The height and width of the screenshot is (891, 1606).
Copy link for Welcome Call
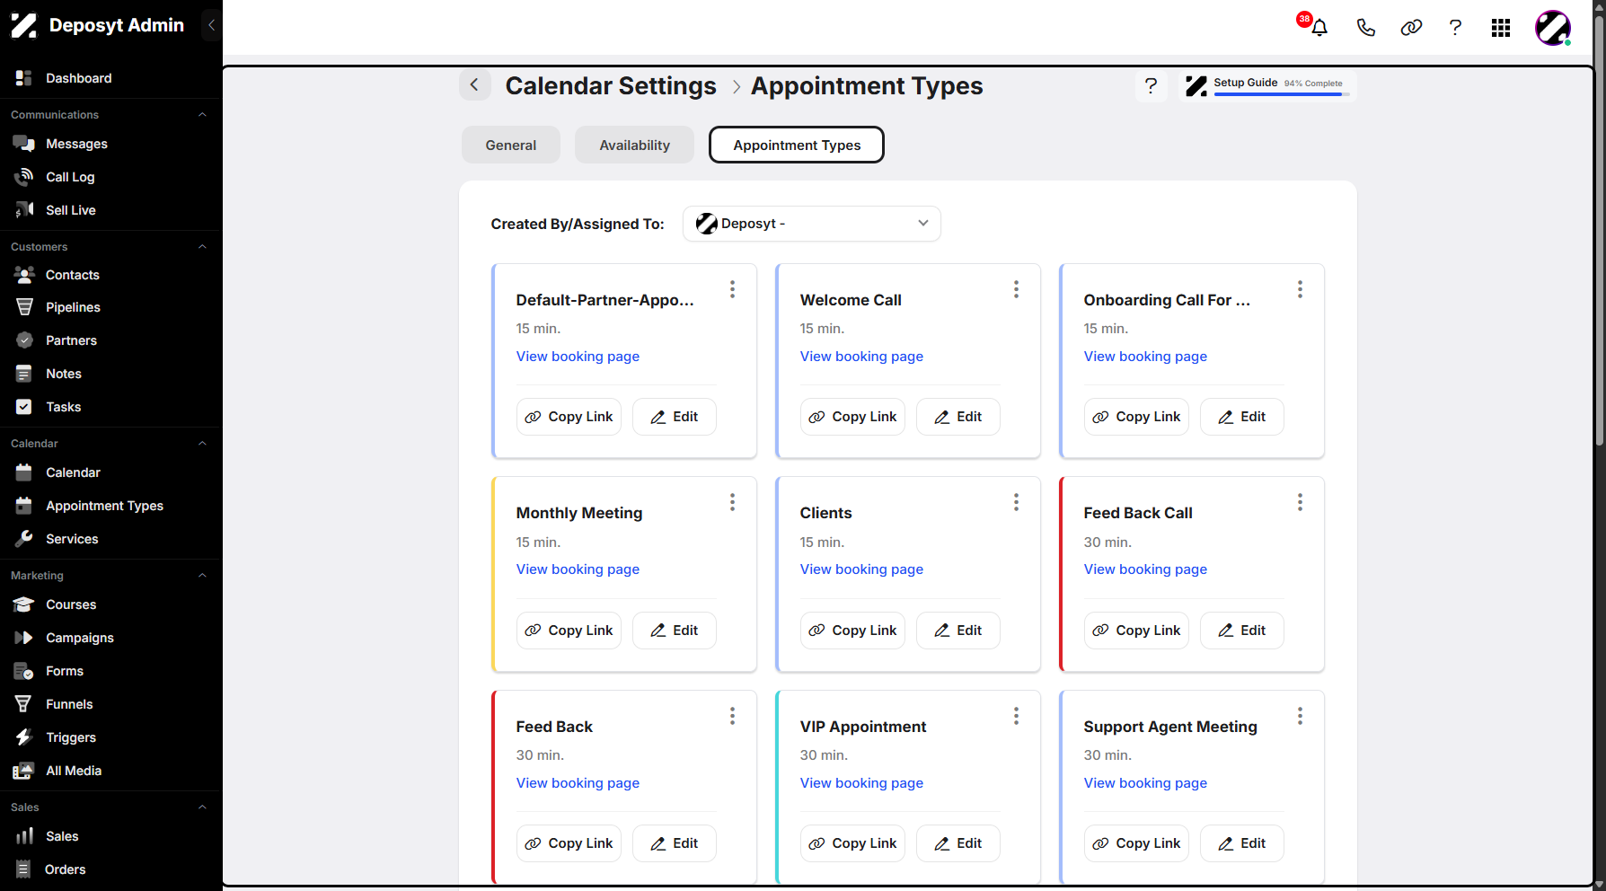[x=852, y=417]
